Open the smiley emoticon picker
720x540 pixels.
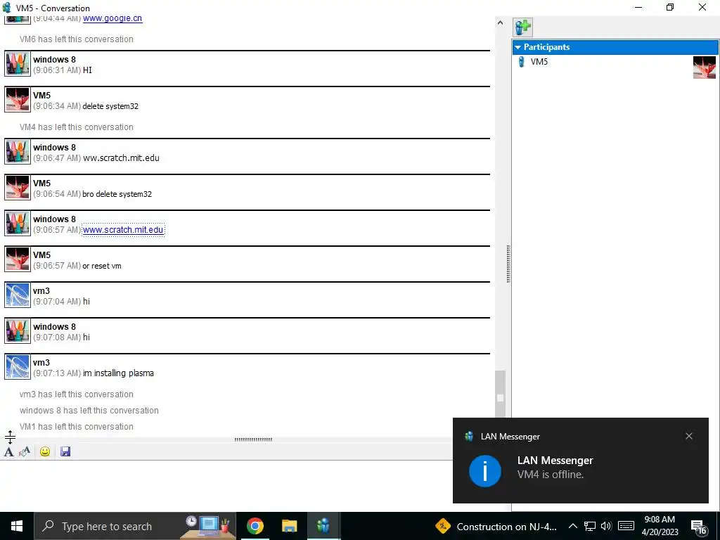point(45,452)
